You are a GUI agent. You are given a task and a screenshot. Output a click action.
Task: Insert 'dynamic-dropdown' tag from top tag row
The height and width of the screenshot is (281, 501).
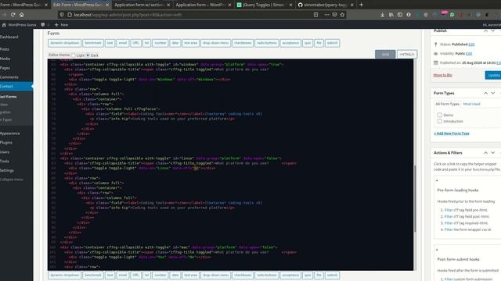[x=64, y=43]
